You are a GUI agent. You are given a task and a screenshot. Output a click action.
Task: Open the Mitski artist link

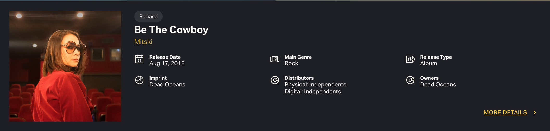pos(143,42)
